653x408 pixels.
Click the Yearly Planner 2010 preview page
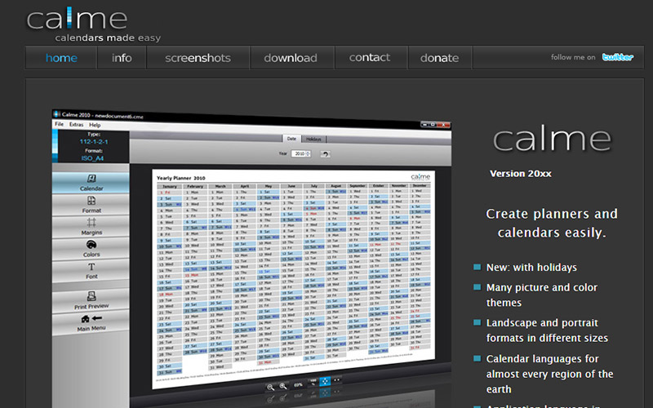tap(294, 278)
